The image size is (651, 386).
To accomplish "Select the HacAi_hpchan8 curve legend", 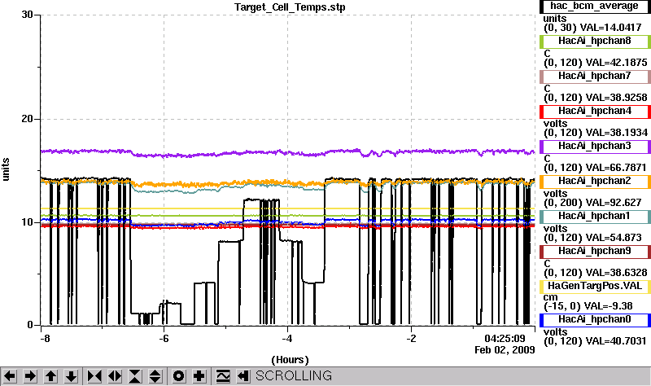I will click(x=595, y=42).
